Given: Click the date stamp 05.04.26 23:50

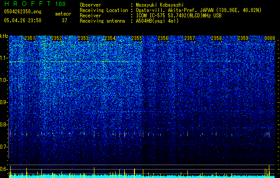Looking at the screenshot, I should coord(23,20).
